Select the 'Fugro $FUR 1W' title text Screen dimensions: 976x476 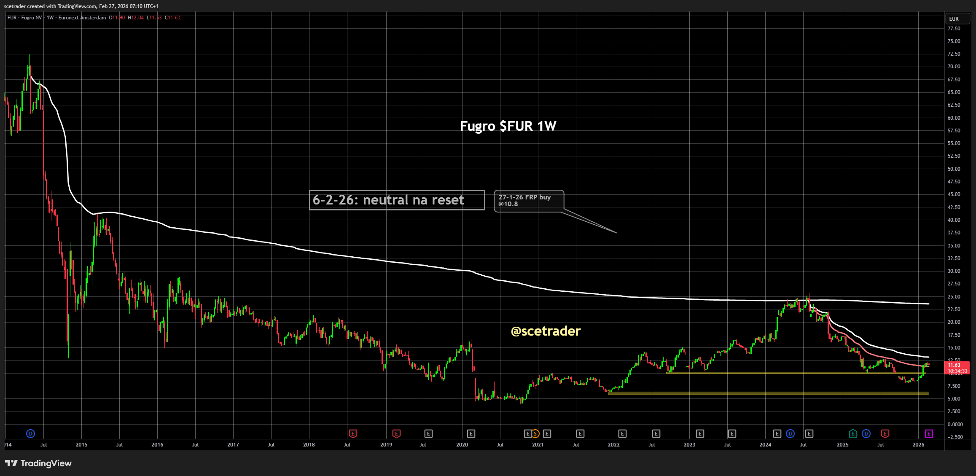point(508,126)
